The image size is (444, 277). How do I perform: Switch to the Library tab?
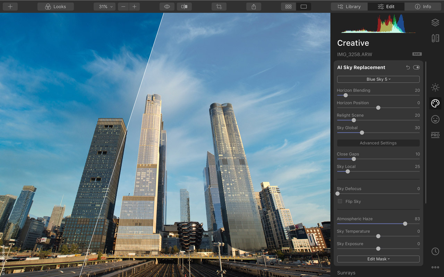(349, 6)
